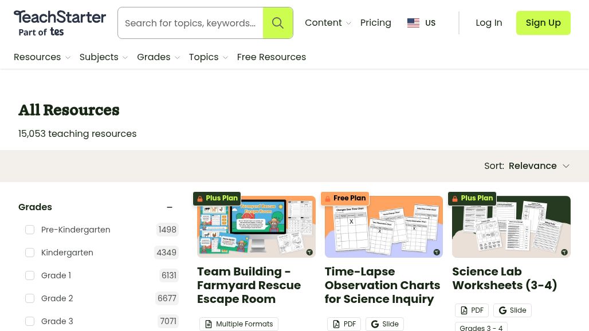
Task: Expand the Subjects navigation dropdown
Action: click(103, 57)
